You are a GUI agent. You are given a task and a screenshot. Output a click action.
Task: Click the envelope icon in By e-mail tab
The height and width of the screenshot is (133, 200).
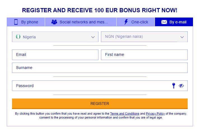point(164,22)
